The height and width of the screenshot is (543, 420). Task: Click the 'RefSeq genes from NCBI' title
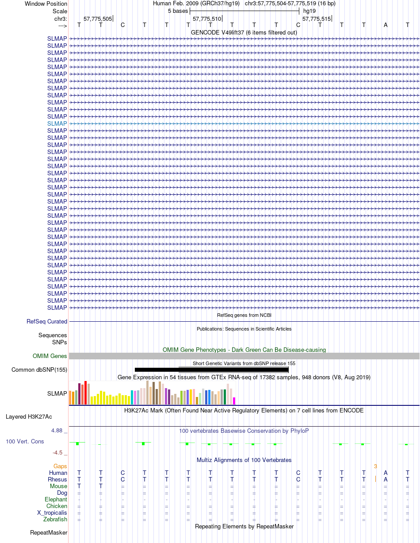(x=244, y=315)
